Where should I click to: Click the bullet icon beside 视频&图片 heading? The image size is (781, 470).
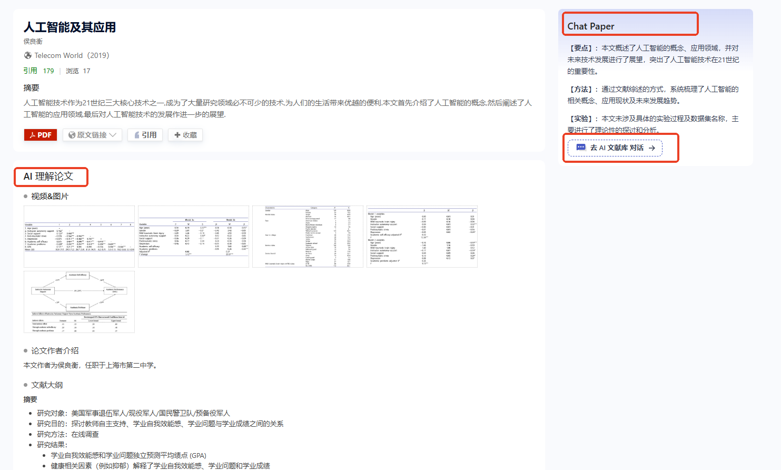point(25,195)
